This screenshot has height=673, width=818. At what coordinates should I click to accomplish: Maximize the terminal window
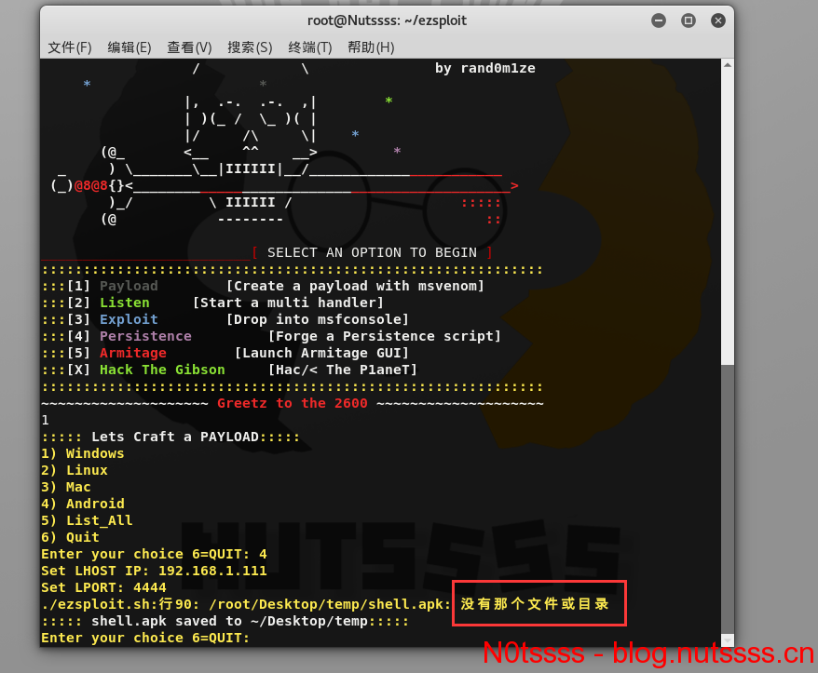tap(688, 20)
